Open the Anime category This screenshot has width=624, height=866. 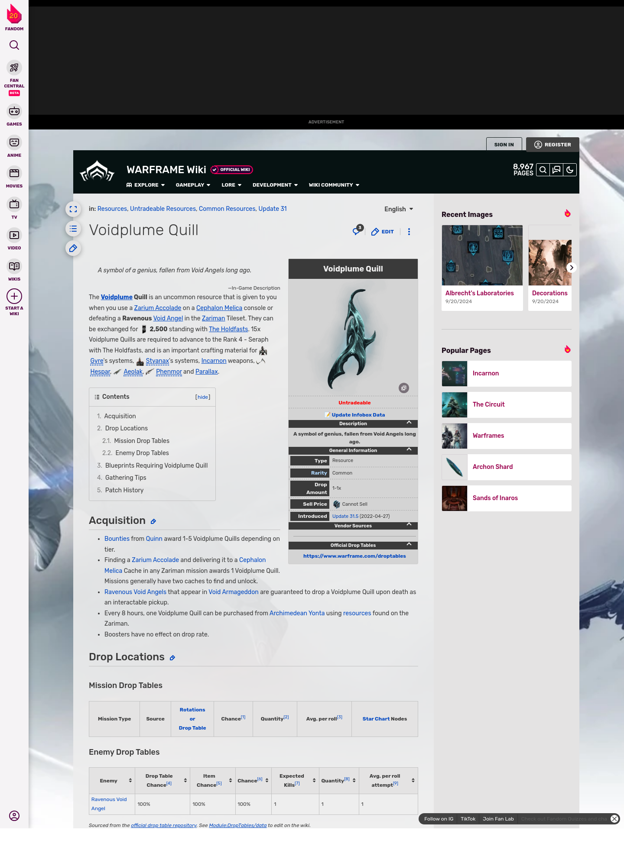[x=14, y=146]
